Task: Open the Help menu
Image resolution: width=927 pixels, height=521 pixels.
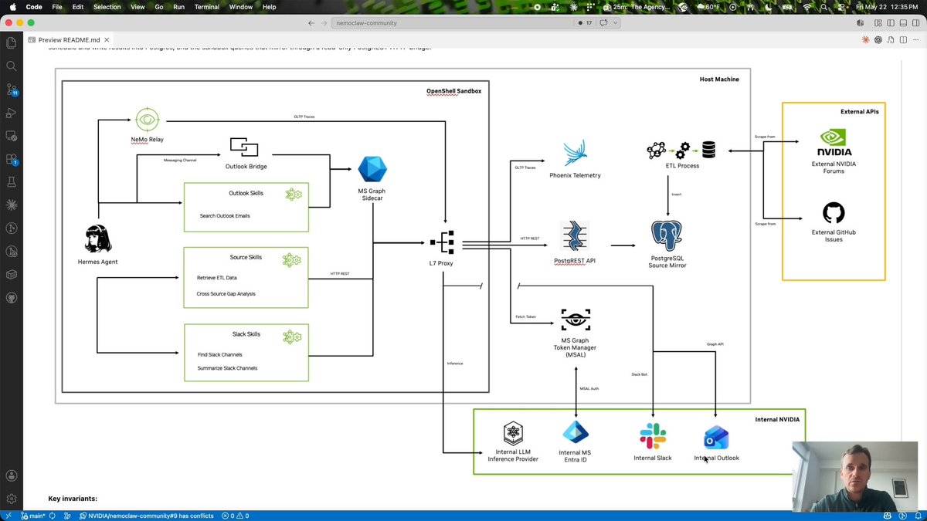Action: point(269,7)
